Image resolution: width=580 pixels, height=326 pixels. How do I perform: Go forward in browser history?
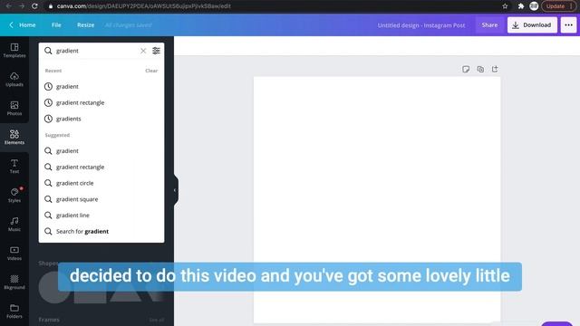pyautogui.click(x=22, y=6)
